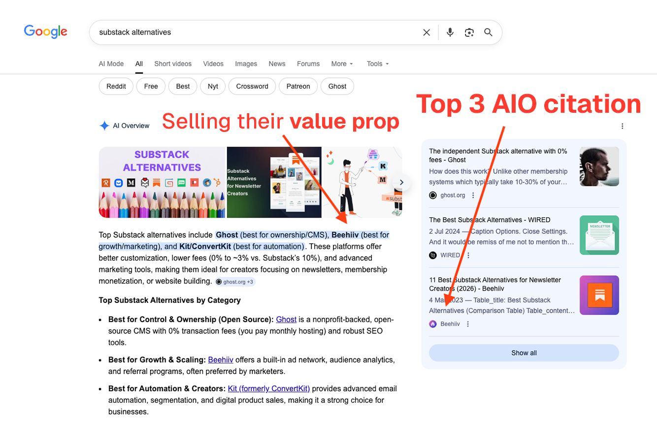Open Google Lens image search icon
This screenshot has height=422, width=657.
469,32
